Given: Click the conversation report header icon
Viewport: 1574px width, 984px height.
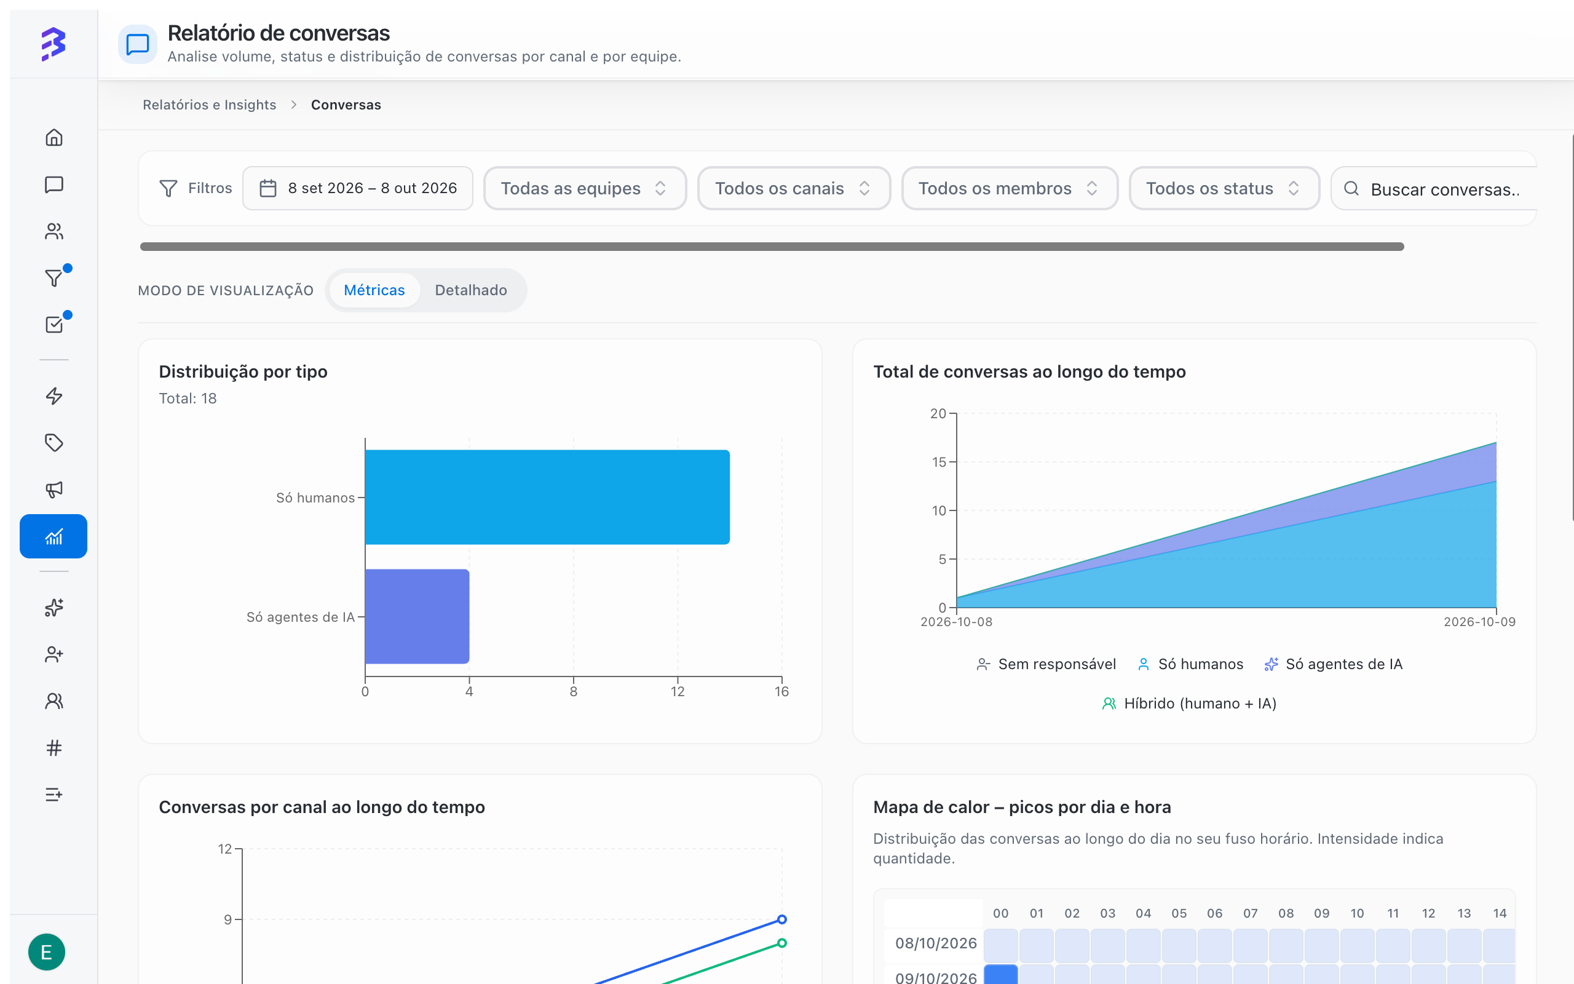Looking at the screenshot, I should coord(137,44).
